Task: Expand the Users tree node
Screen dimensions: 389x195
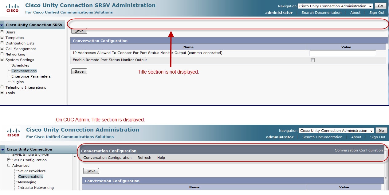Action: point(2,32)
